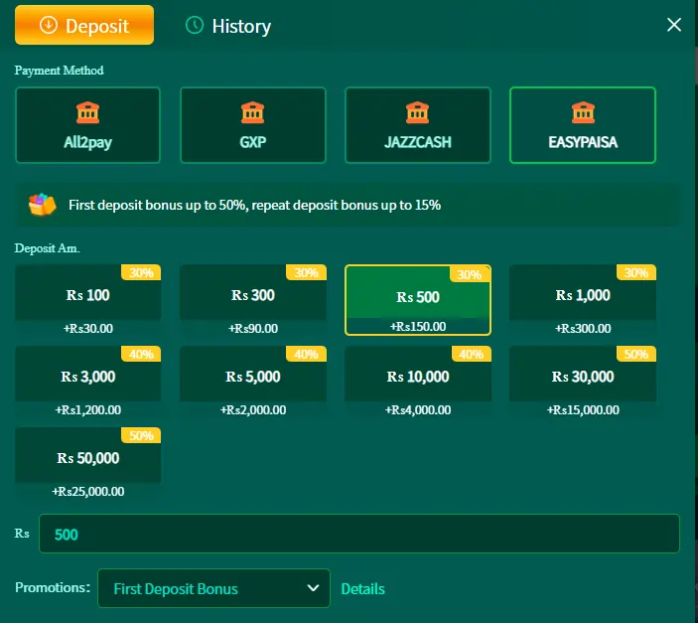698x623 pixels.
Task: Click the gift box bonus icon
Action: (x=43, y=205)
